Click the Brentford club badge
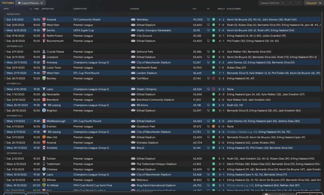Viewport: 324px width, 195px height. point(44,100)
